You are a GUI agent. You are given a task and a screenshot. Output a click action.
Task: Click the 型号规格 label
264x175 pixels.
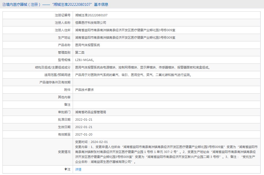tap(64, 60)
